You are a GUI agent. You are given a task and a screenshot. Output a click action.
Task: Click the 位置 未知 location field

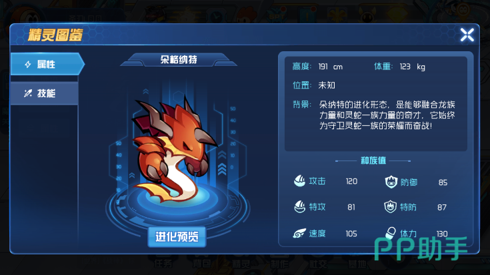pos(314,85)
